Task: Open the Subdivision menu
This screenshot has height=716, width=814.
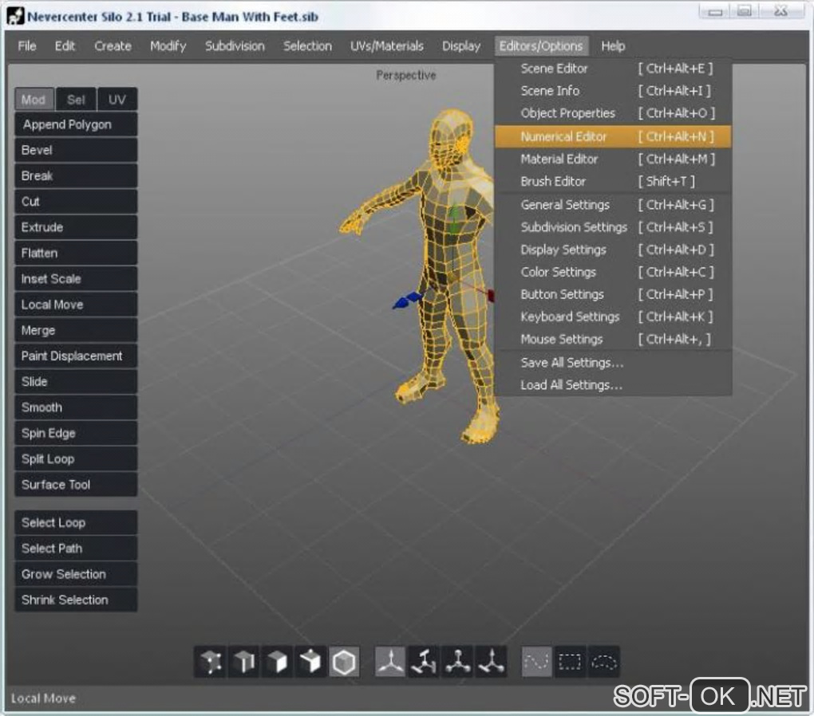Action: [x=235, y=46]
